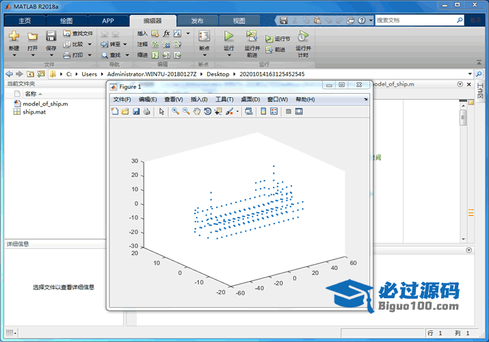Click the Print Figure icon
Viewport: 489px width, 342px height.
pos(146,111)
